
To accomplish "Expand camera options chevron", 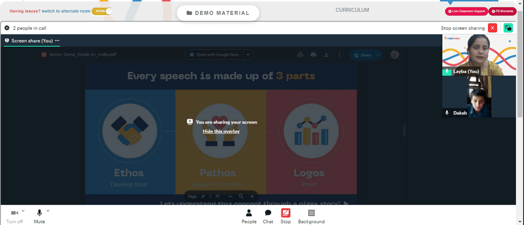I will pyautogui.click(x=23, y=211).
